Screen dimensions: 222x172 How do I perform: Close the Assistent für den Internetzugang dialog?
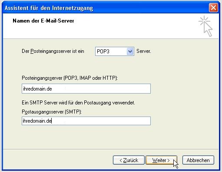[x=213, y=7]
